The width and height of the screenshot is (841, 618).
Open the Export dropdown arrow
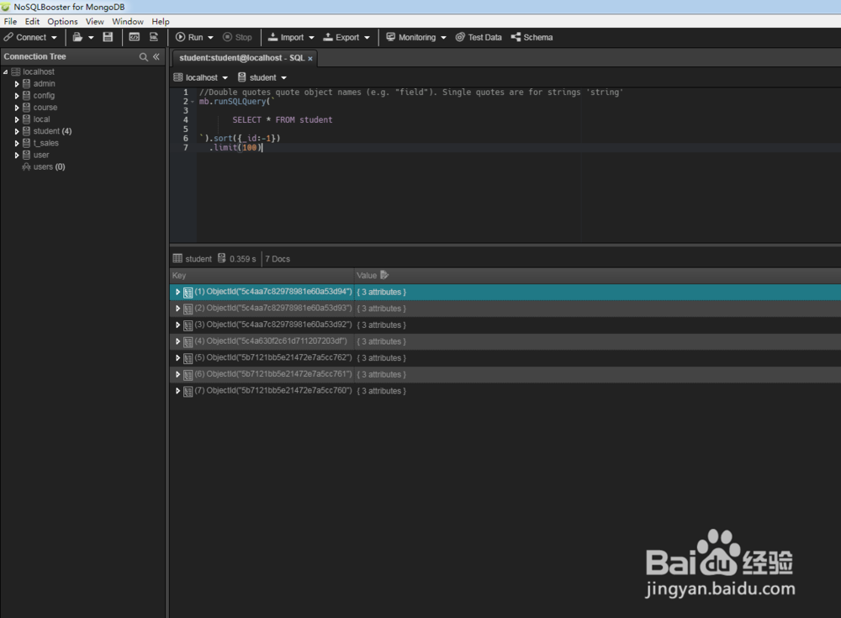pos(367,38)
